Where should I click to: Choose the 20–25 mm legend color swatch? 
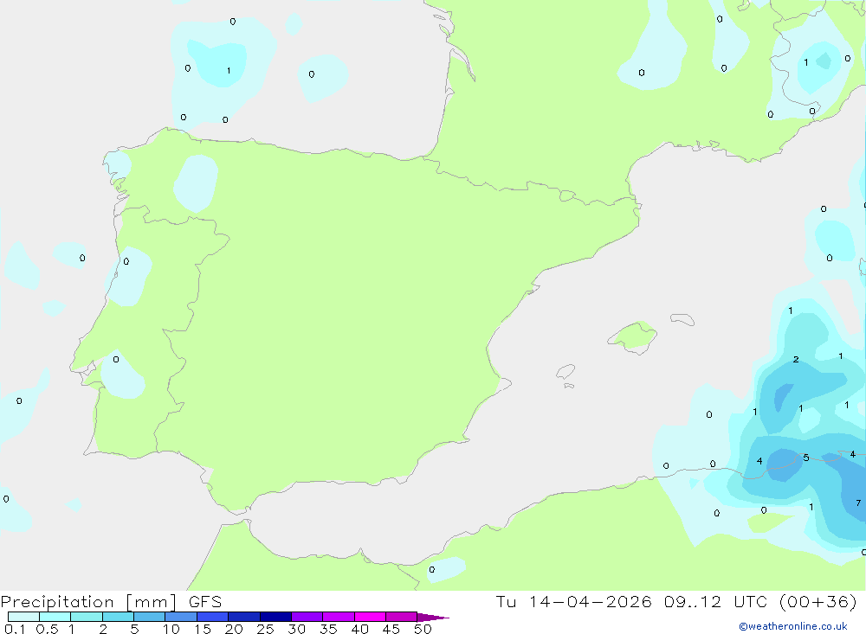[244, 617]
